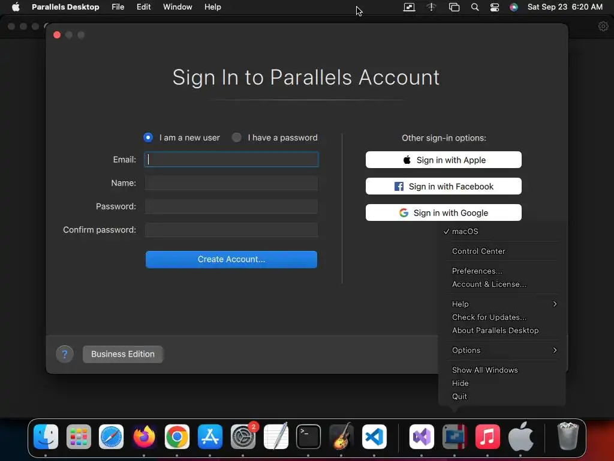Viewport: 614px width, 461px height.
Task: Open Spotlight search in menu bar
Action: (x=475, y=7)
